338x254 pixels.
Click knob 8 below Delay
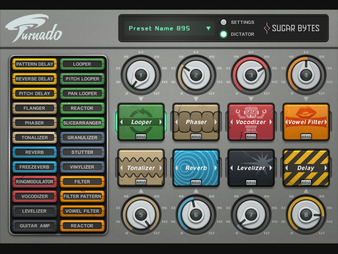click(306, 214)
